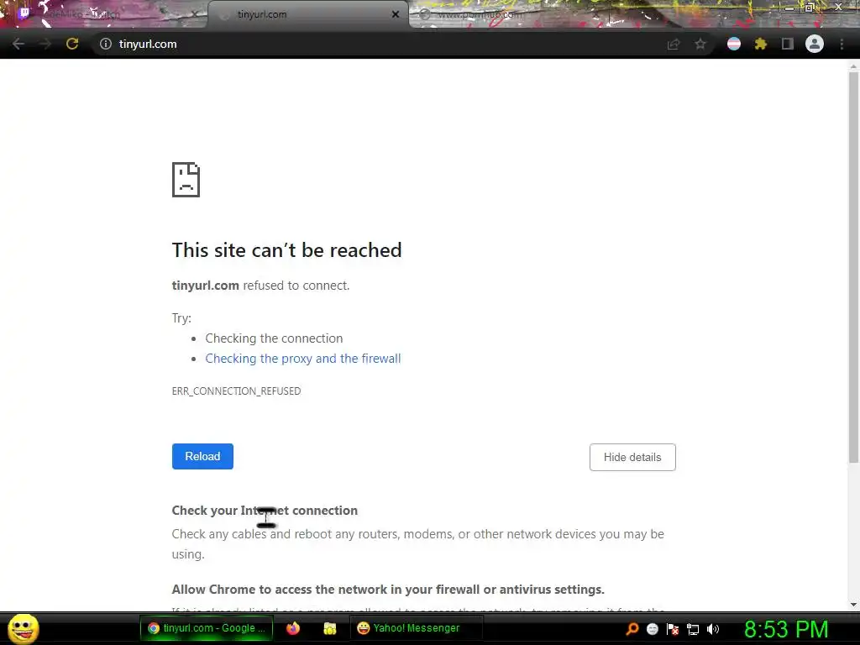Open the folder icon in the taskbar
860x645 pixels.
tap(329, 628)
